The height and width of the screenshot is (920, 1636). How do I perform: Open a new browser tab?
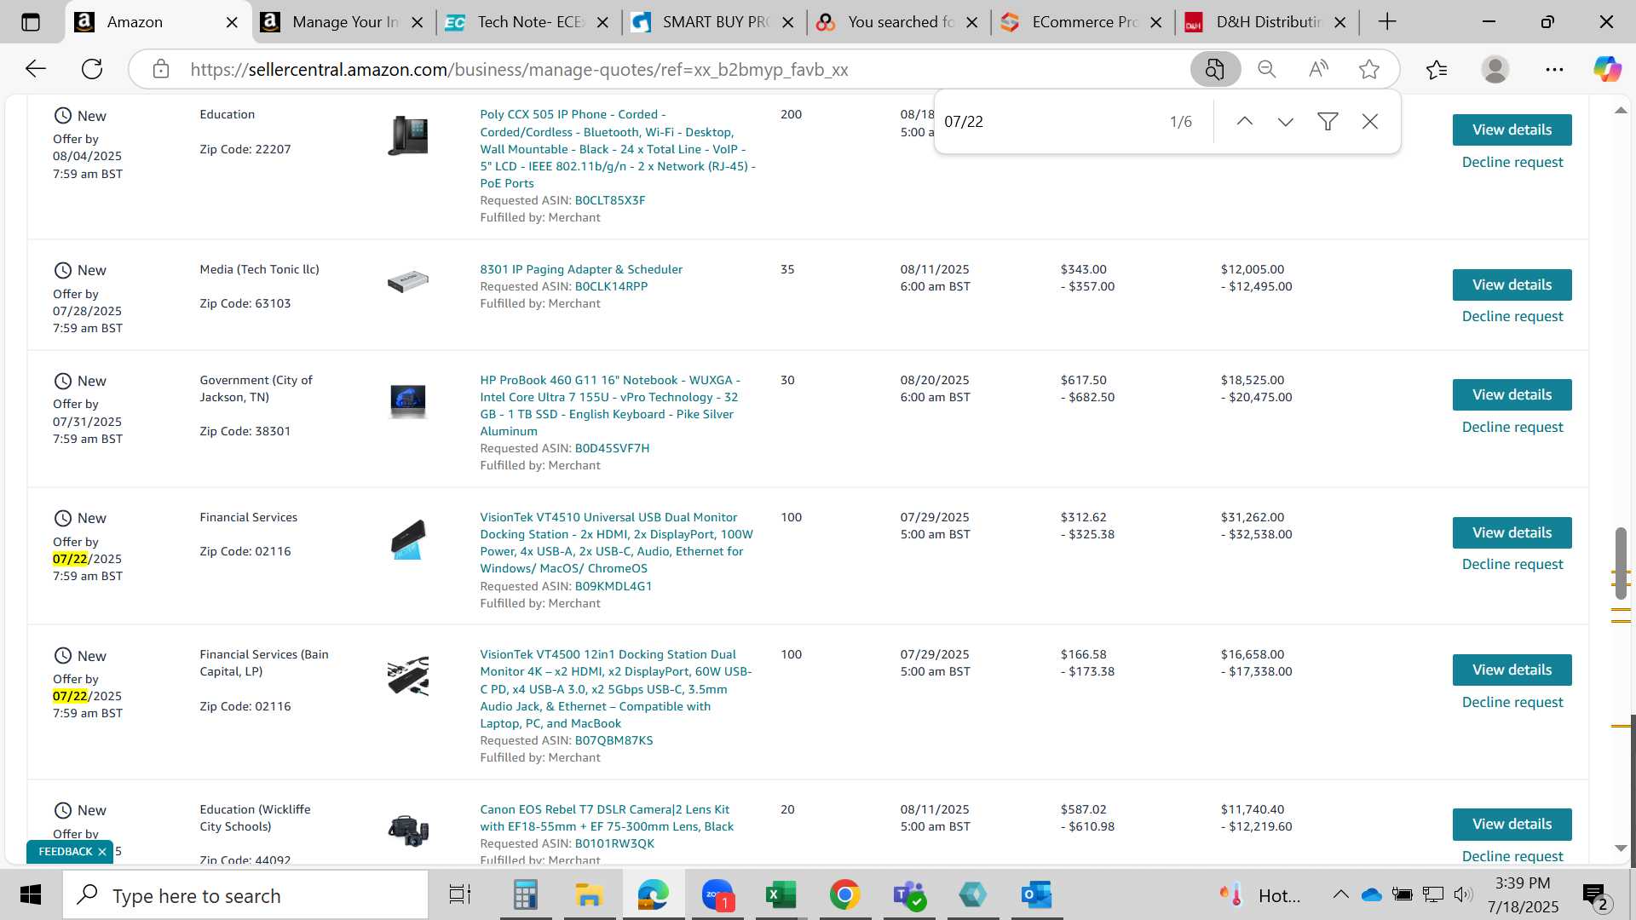click(1387, 22)
